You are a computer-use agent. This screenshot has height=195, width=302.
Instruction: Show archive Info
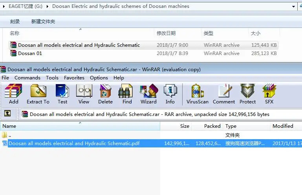coord(170,94)
